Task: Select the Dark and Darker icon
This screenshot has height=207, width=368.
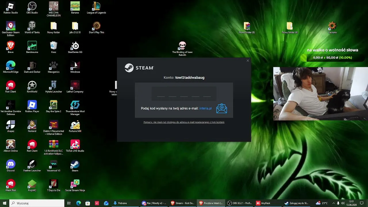Action: [32, 67]
